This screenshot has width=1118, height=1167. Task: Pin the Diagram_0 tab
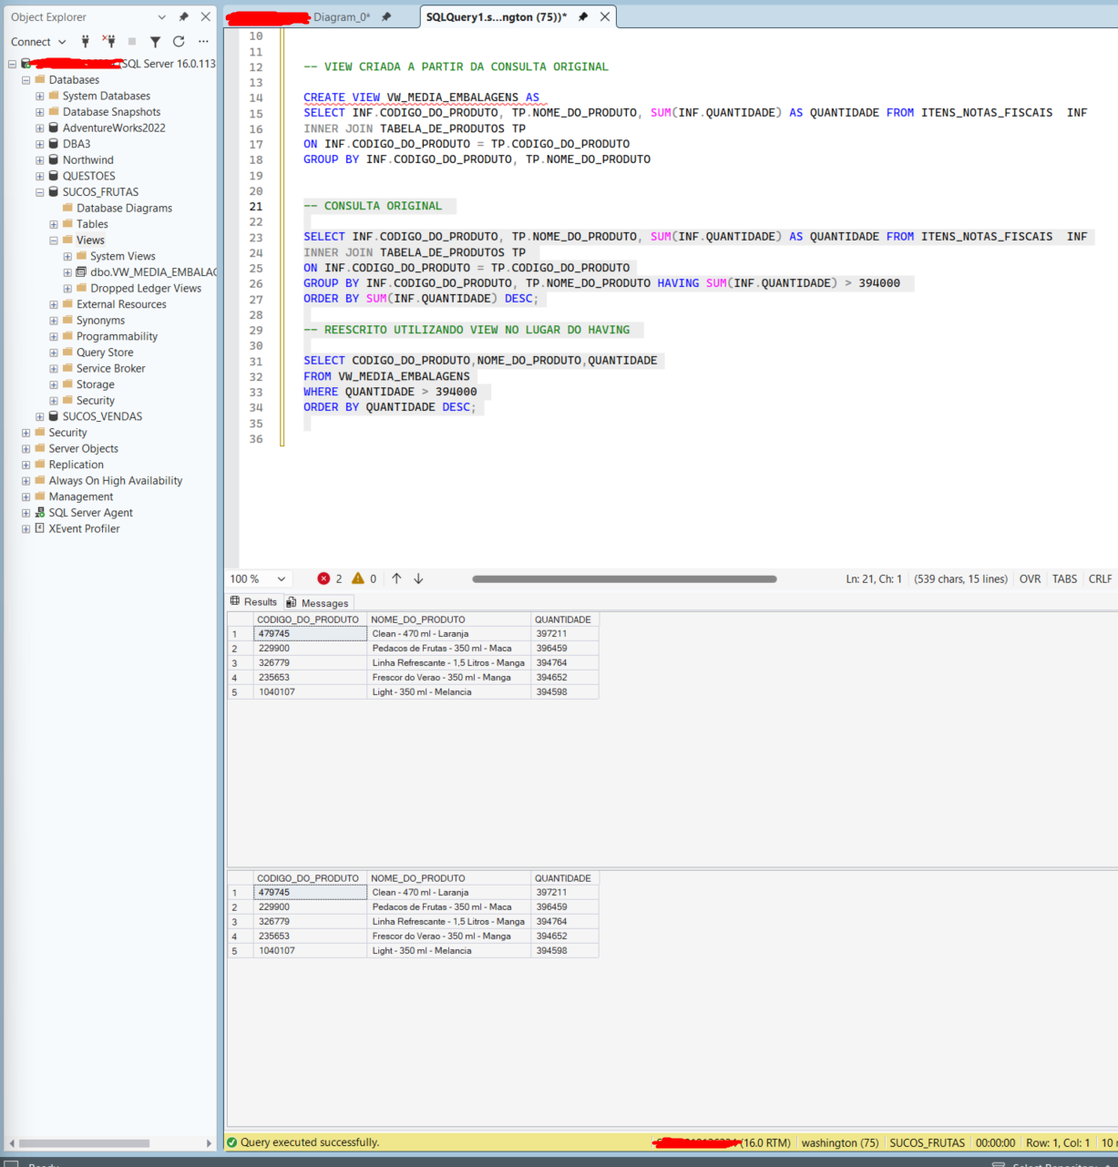[386, 16]
